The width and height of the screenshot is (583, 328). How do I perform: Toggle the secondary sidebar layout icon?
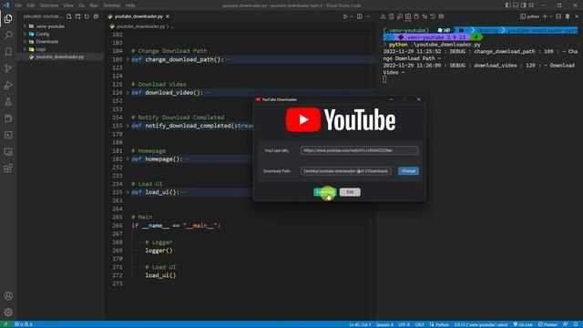[524, 5]
